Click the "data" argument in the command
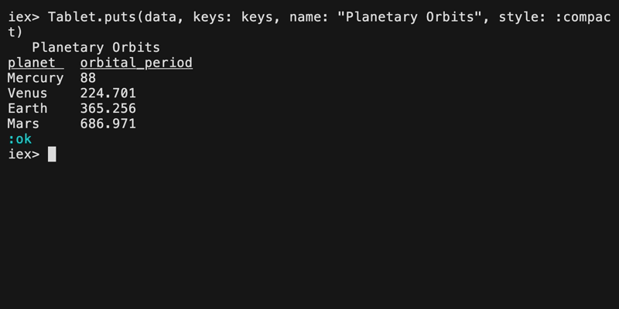Screen dimensions: 619x309 click(160, 17)
